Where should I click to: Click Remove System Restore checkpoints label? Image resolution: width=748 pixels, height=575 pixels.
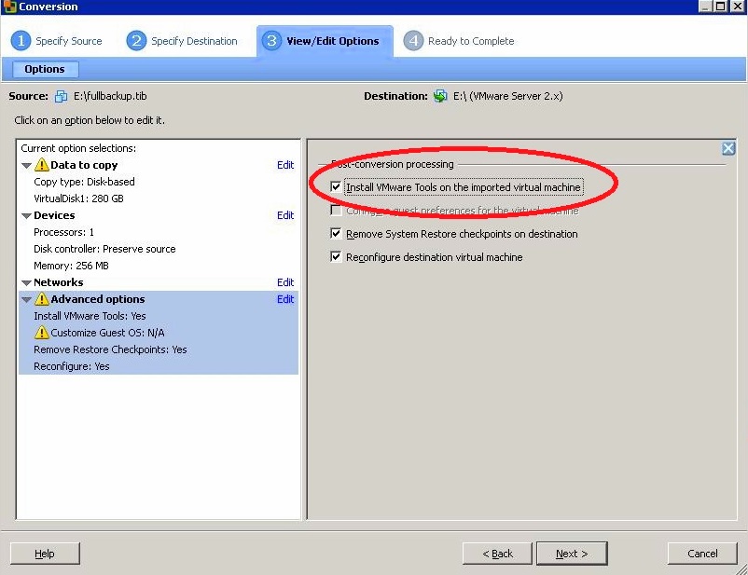(x=462, y=234)
